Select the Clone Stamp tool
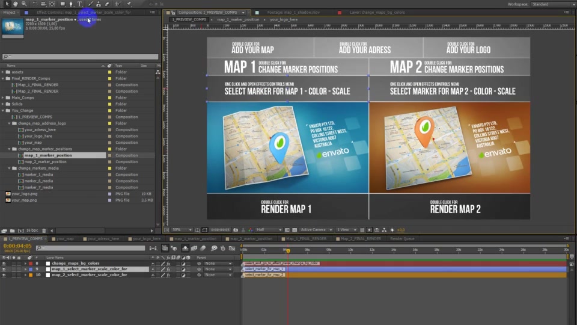The width and height of the screenshot is (577, 325). [99, 4]
